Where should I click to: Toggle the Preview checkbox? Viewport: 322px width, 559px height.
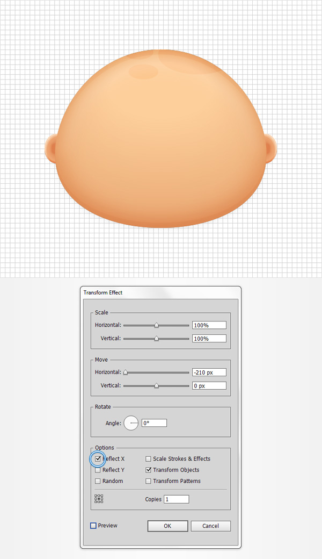pos(93,526)
